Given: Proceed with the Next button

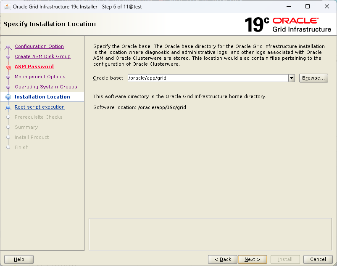Looking at the screenshot, I should [253, 259].
